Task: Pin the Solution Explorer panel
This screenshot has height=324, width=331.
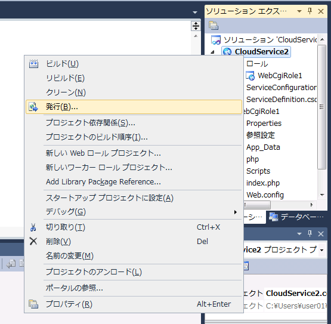Action: coord(310,11)
